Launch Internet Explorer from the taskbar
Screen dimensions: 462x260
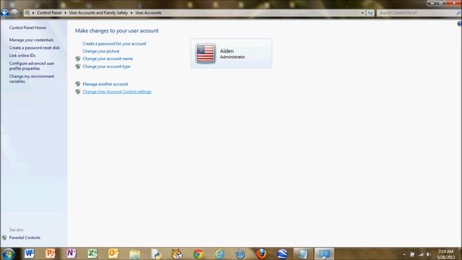(219, 253)
